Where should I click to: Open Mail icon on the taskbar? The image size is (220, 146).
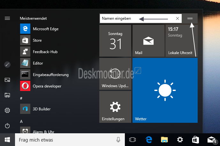point(212,140)
